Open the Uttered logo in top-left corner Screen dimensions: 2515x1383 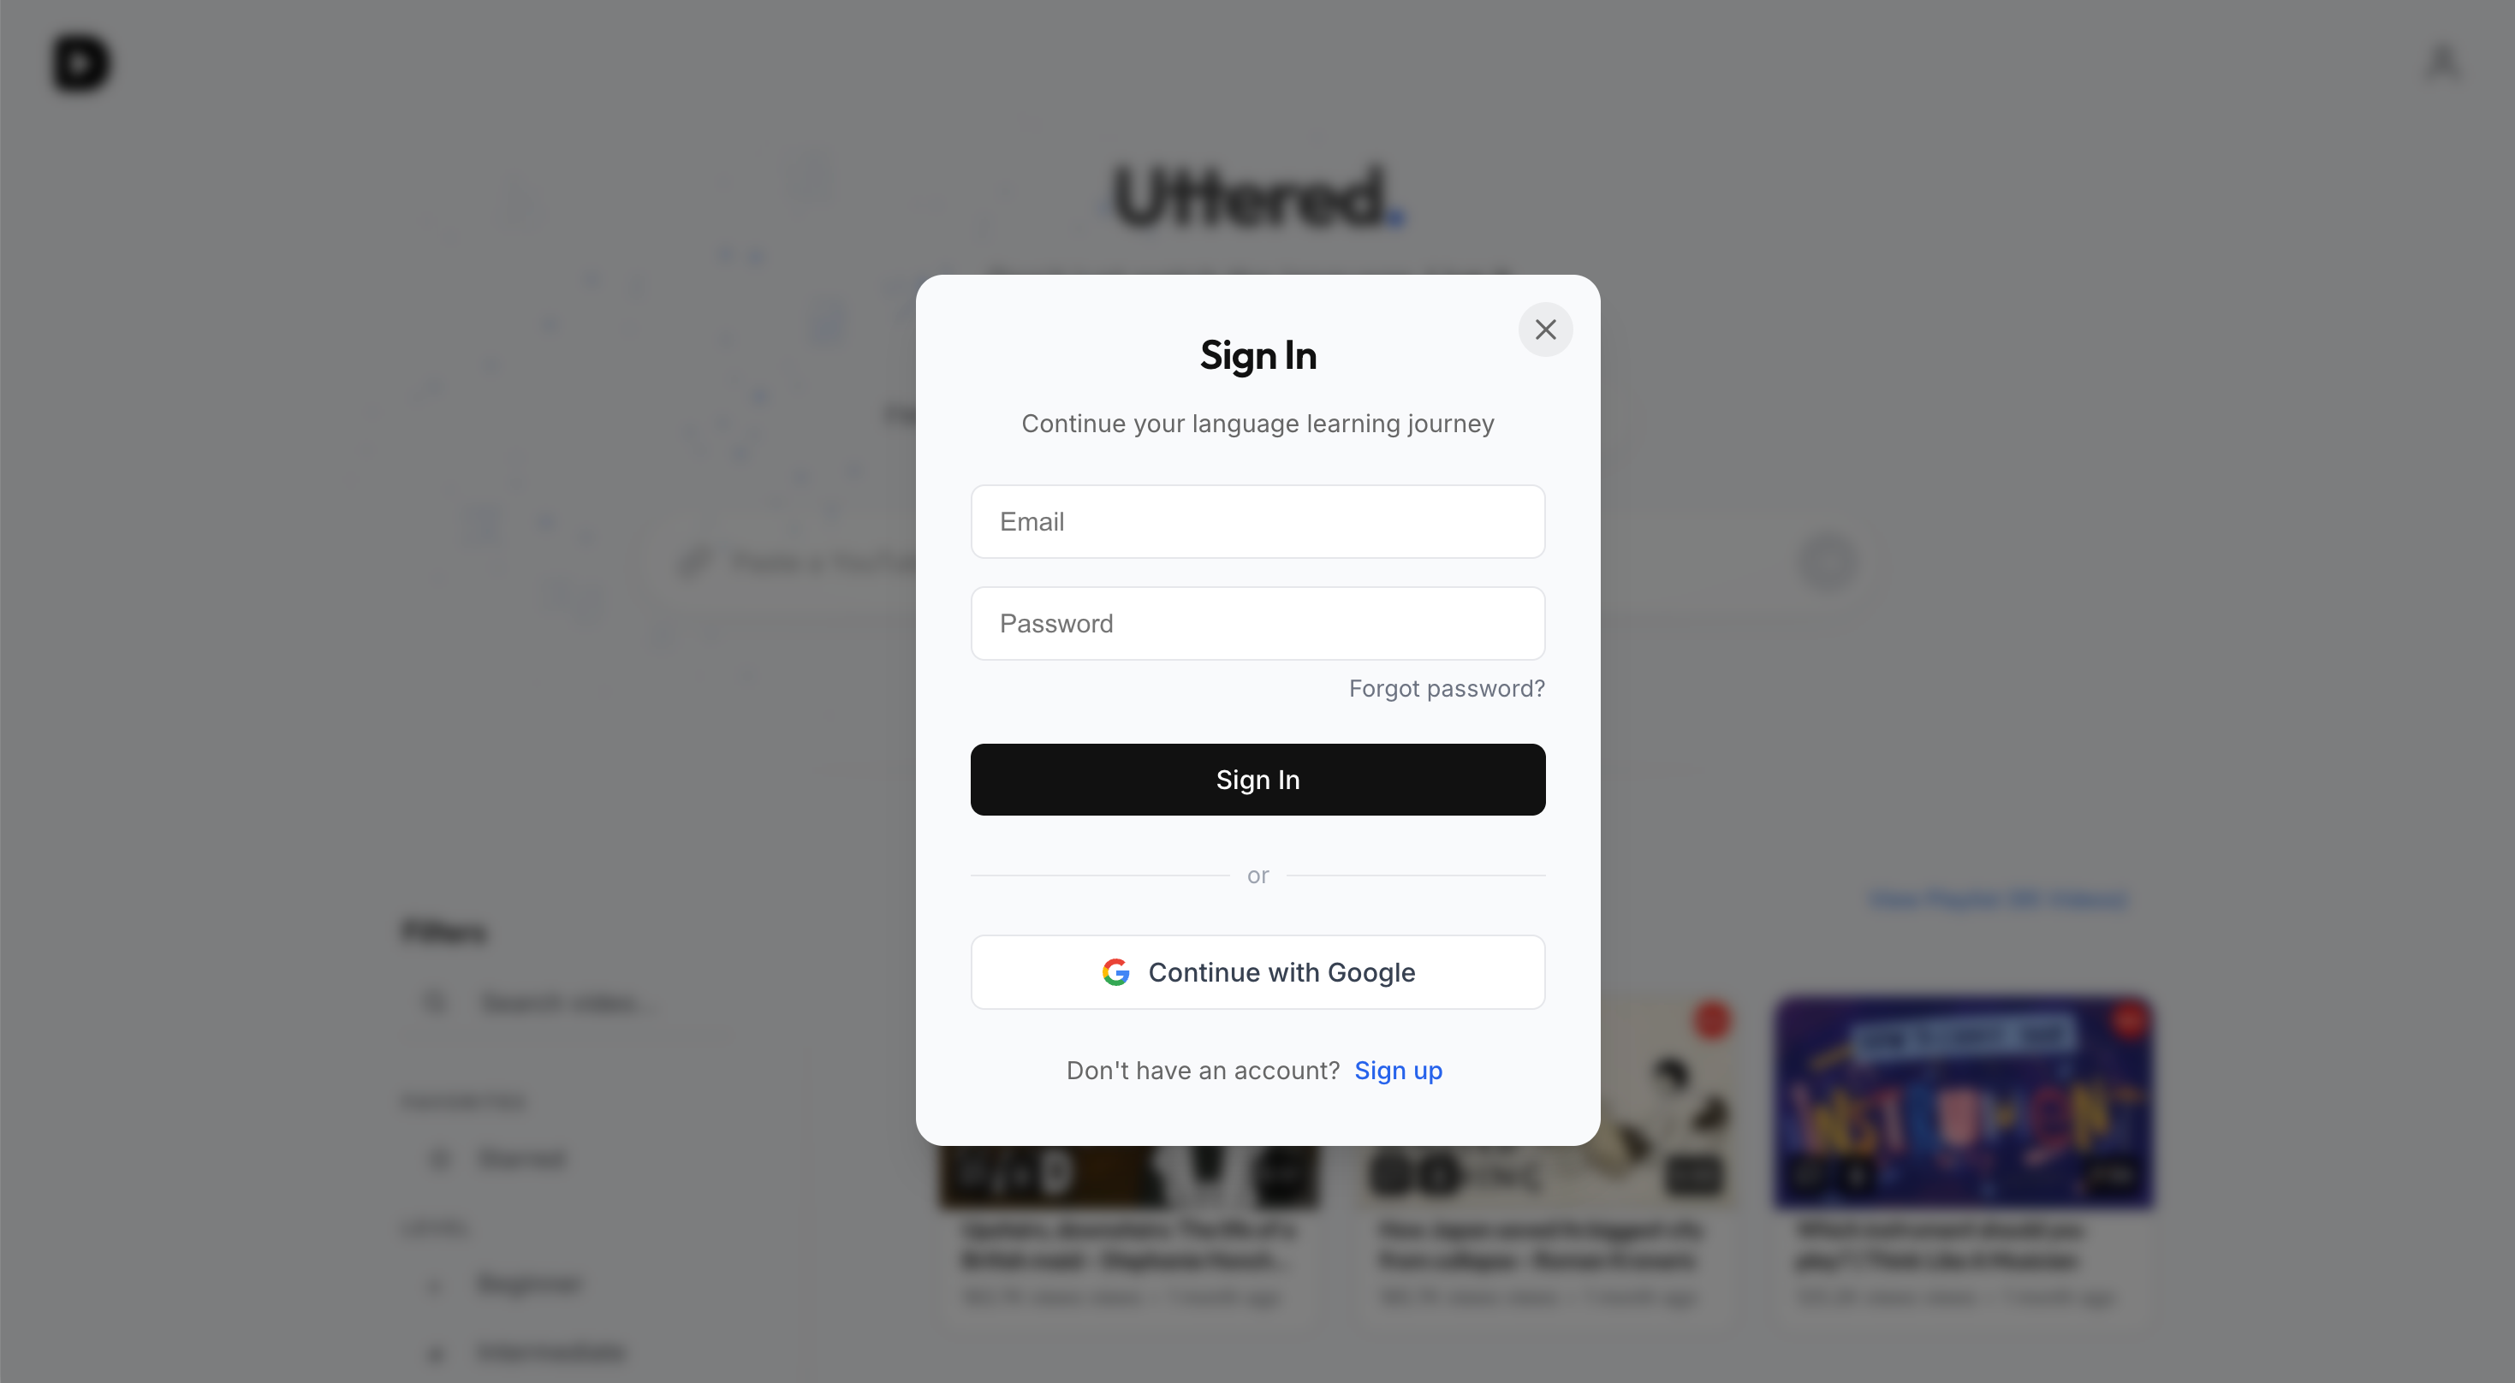81,63
